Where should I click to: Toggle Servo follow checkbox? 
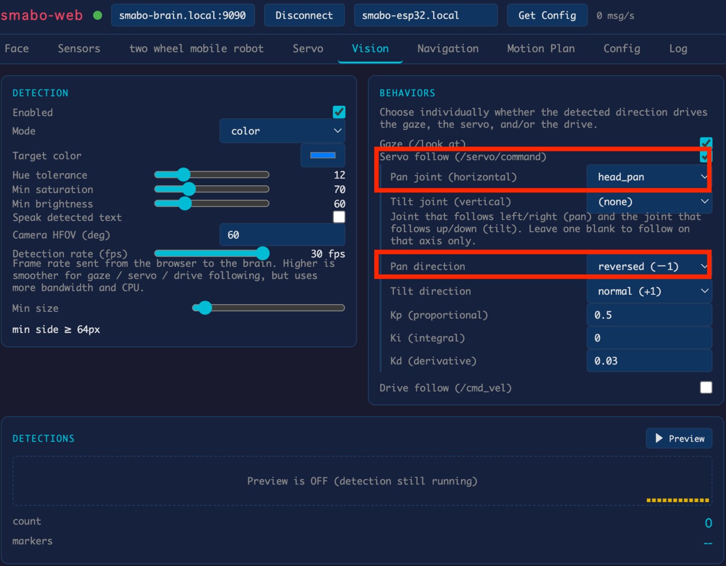point(706,156)
